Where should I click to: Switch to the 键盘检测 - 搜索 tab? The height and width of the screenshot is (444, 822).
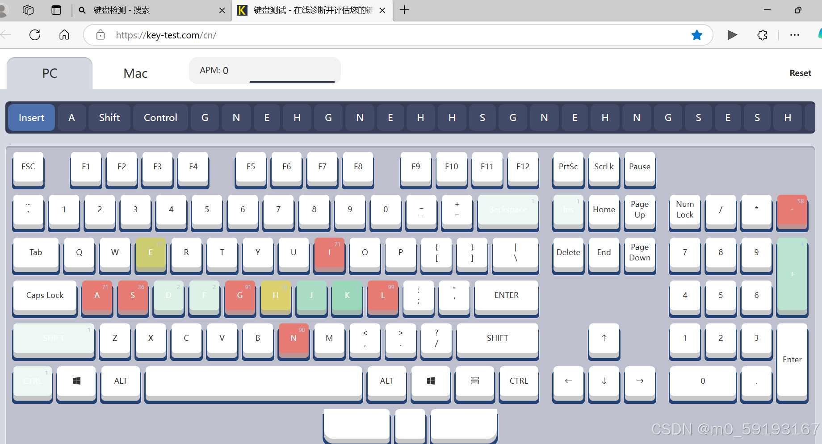(x=151, y=10)
